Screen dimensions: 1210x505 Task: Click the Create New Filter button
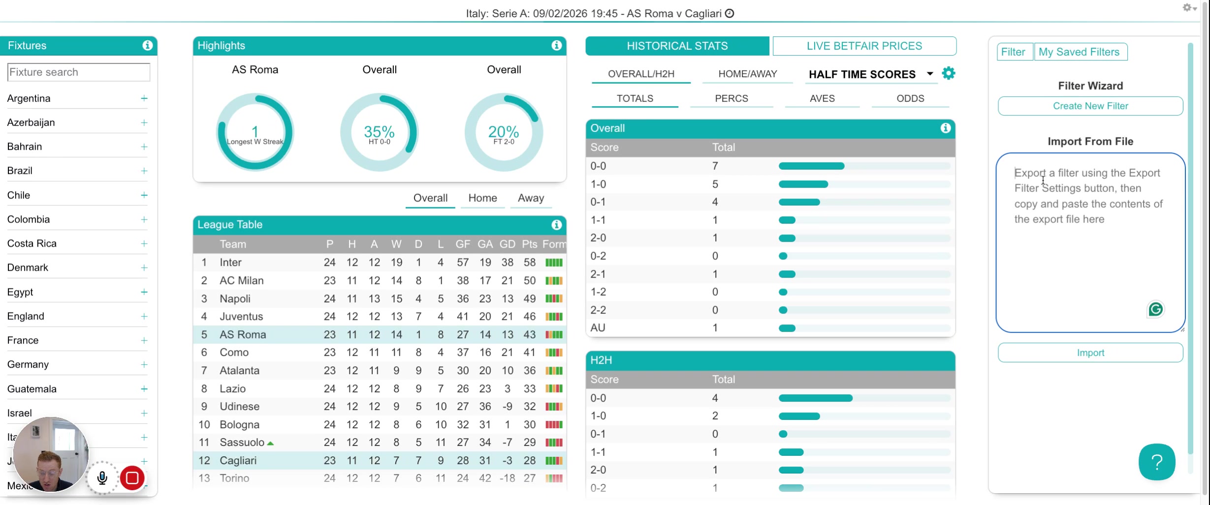pos(1090,106)
